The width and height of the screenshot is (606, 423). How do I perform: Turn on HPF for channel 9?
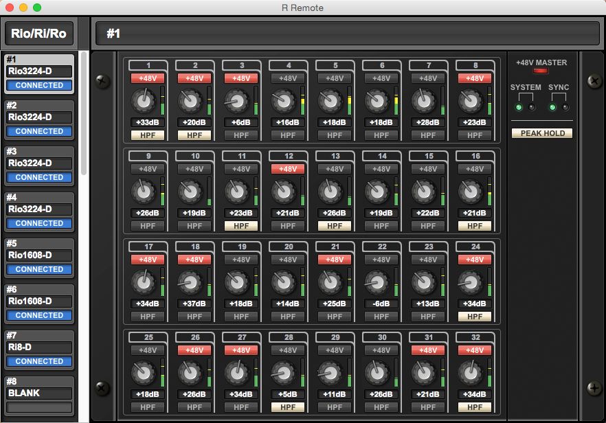pyautogui.click(x=148, y=225)
